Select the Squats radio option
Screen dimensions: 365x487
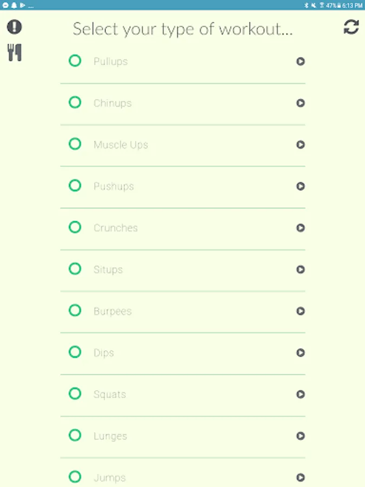[x=75, y=394]
